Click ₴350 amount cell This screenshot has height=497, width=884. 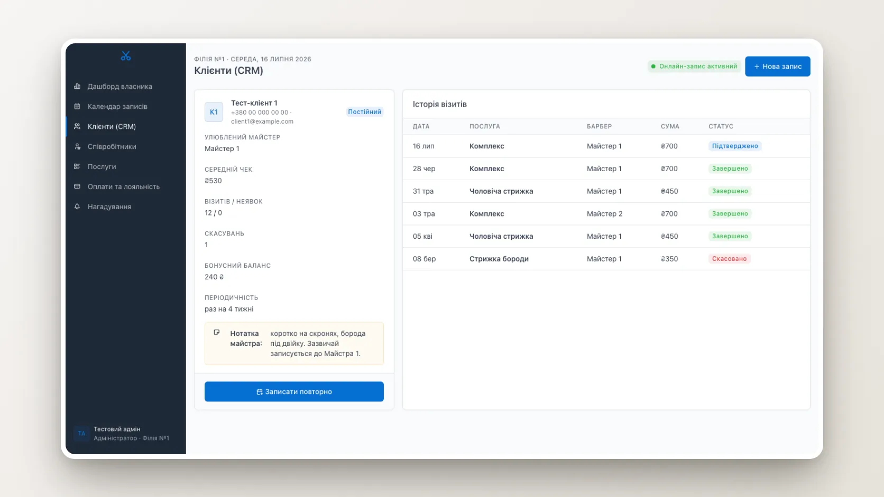coord(669,259)
